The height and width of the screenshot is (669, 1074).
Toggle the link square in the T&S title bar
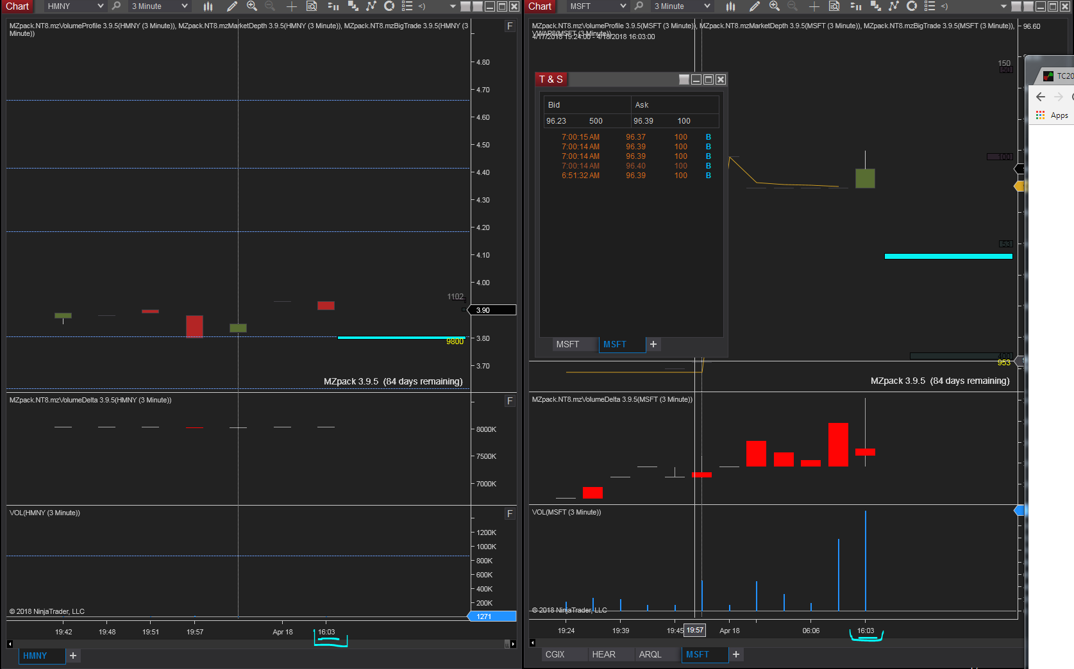click(x=684, y=79)
